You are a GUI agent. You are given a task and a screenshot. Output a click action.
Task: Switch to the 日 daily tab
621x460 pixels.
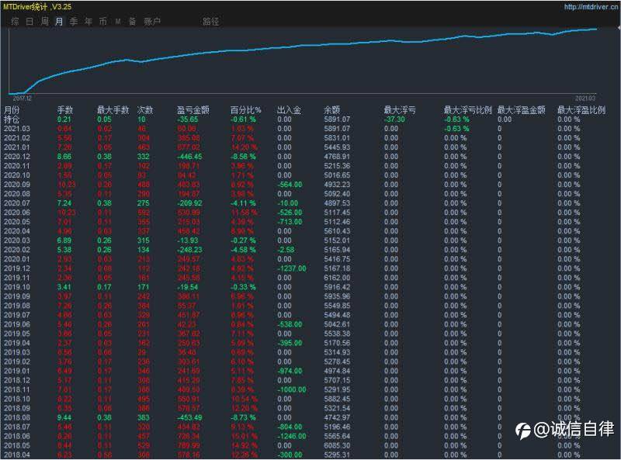[29, 22]
